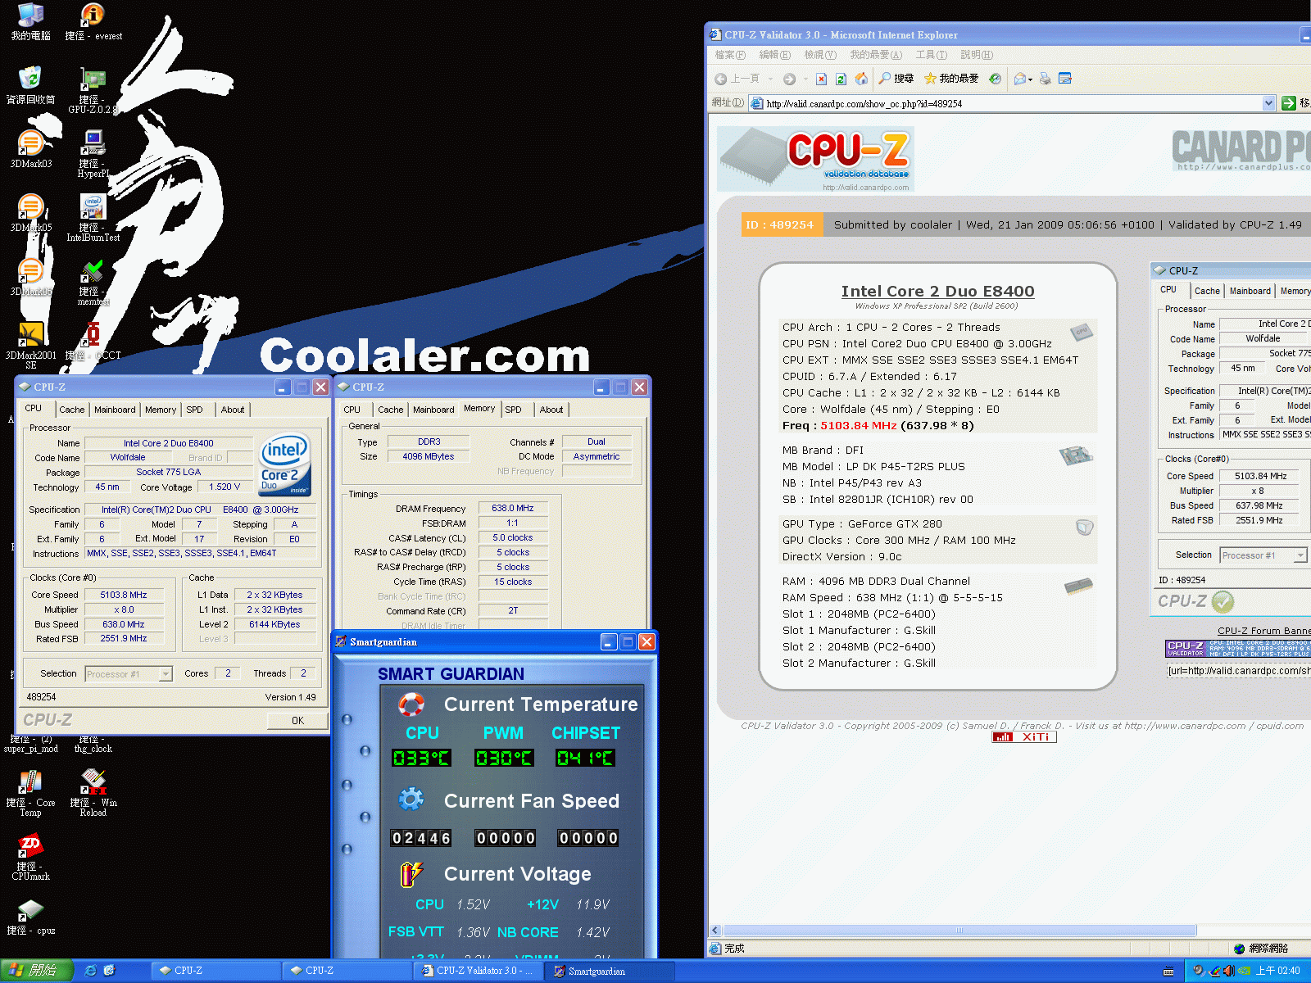Launch the HyperPI shortcut icon
Image resolution: width=1311 pixels, height=983 pixels.
(93, 154)
